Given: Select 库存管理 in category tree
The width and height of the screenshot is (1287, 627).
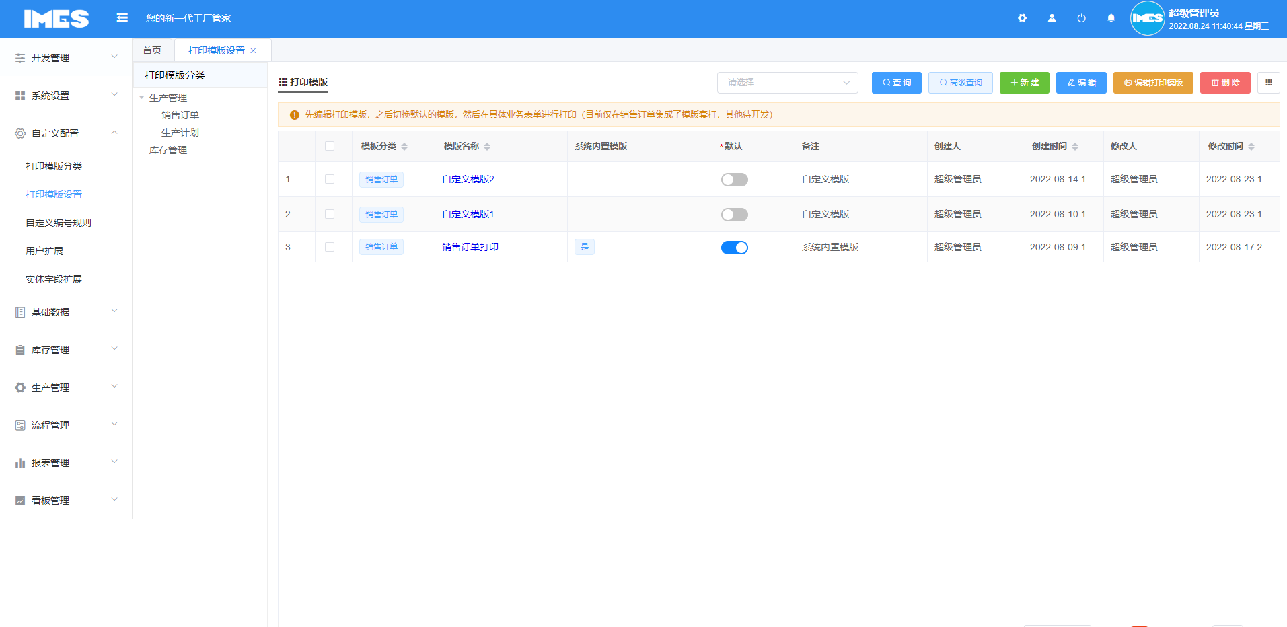Looking at the screenshot, I should [168, 150].
